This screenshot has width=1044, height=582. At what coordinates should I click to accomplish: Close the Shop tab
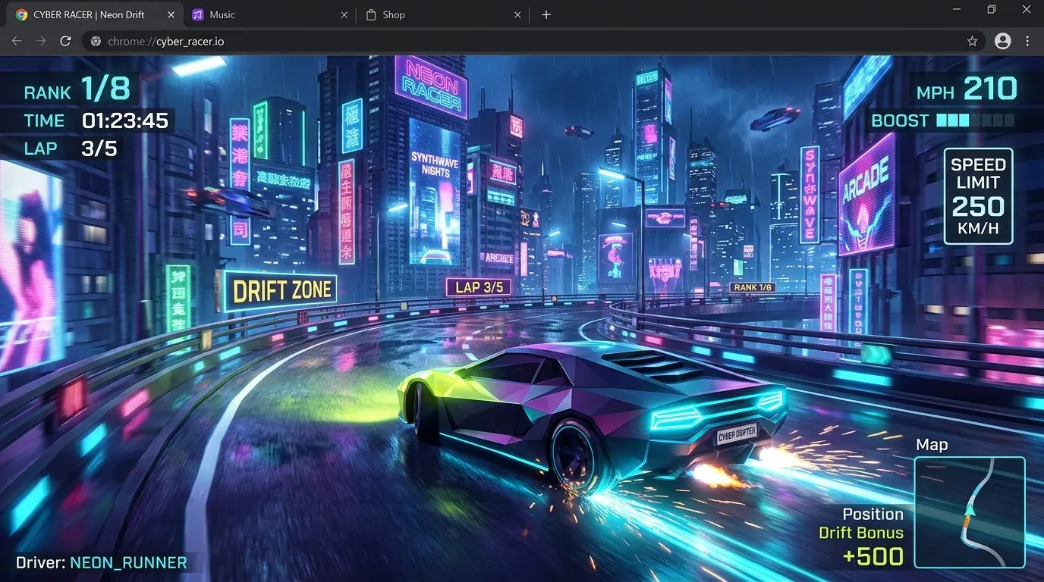click(517, 14)
